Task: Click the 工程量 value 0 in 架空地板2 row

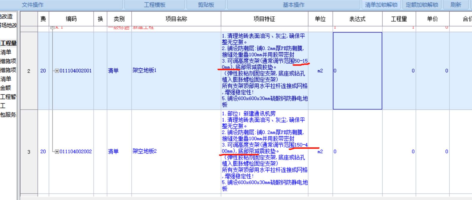Action: click(399, 151)
